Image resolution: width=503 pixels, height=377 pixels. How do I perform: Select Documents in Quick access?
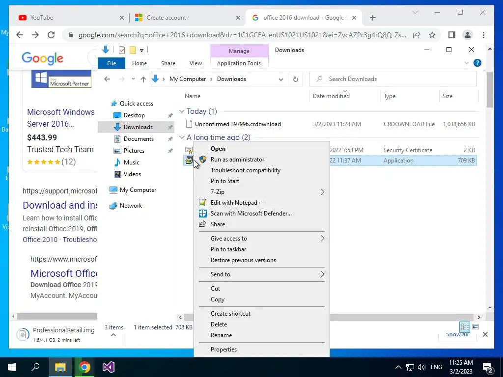[139, 139]
